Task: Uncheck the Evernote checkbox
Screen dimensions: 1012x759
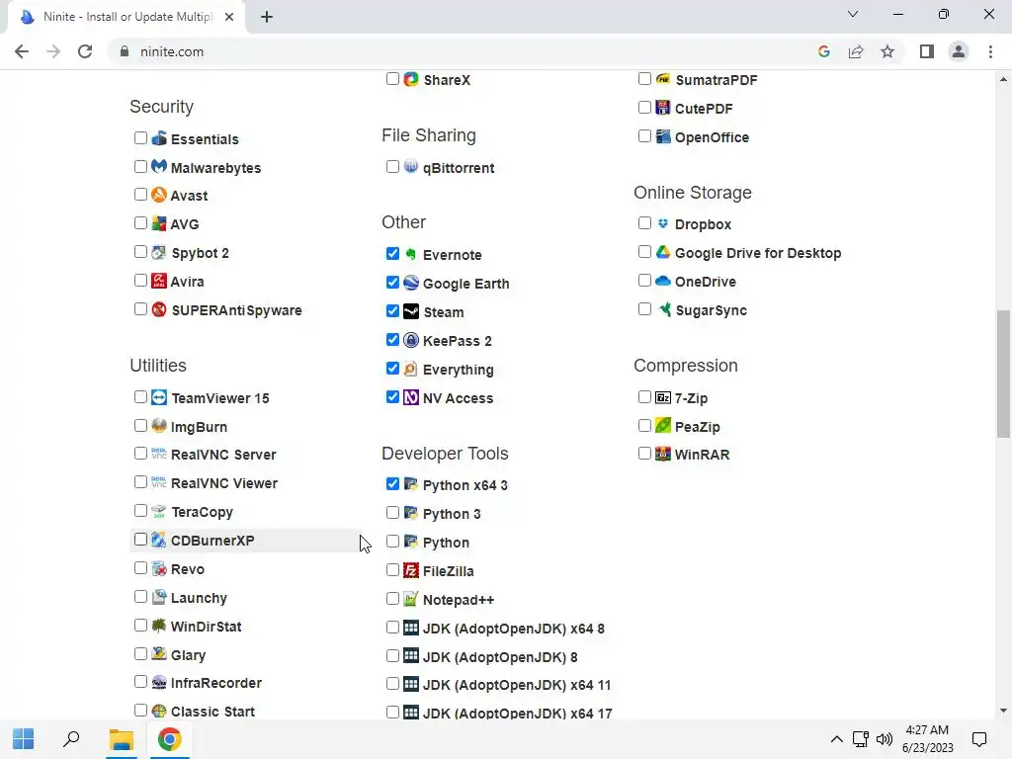Action: tap(392, 253)
